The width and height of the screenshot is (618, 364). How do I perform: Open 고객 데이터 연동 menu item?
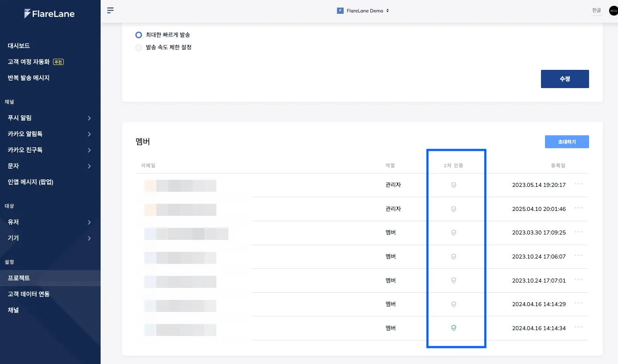tap(28, 294)
